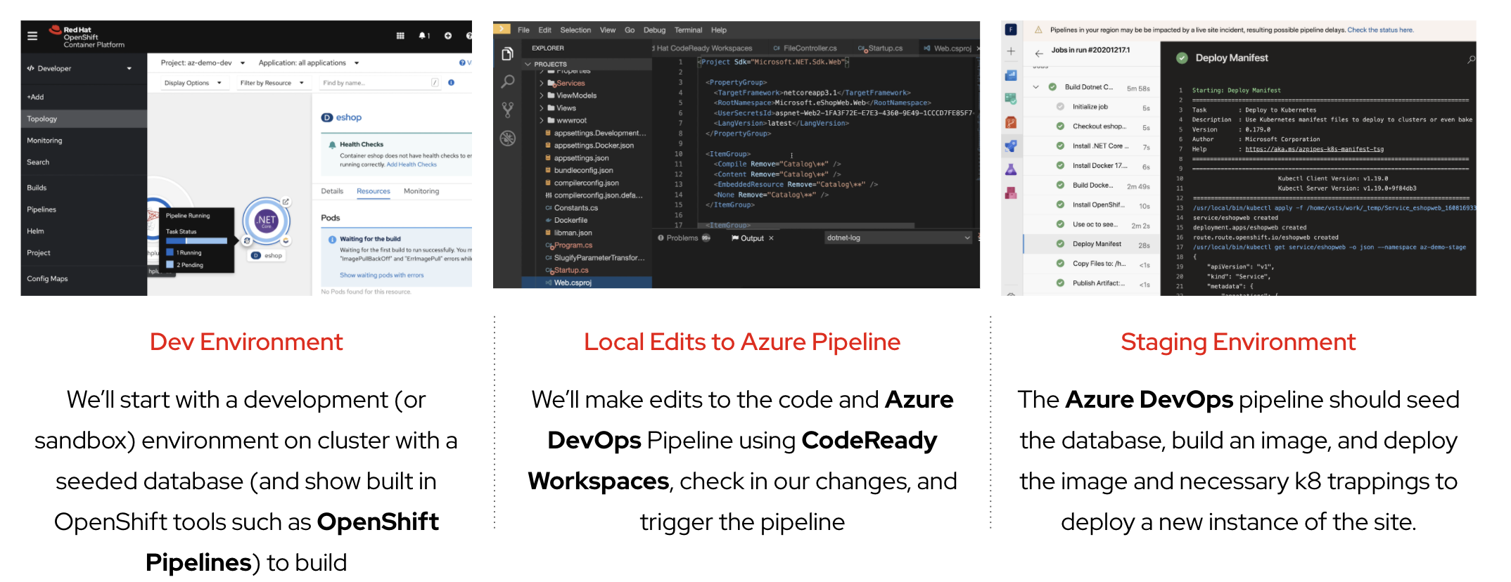Open the Project: az-demo-dev dropdown
1511x582 pixels.
pyautogui.click(x=203, y=63)
